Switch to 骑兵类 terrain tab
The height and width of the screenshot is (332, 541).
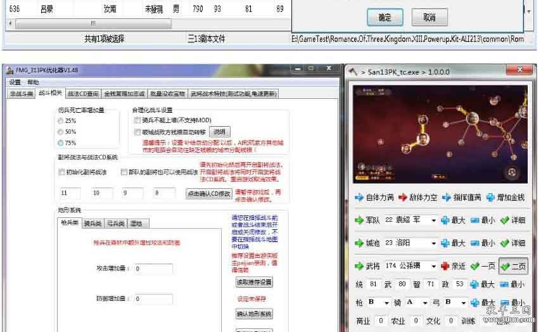coord(93,224)
